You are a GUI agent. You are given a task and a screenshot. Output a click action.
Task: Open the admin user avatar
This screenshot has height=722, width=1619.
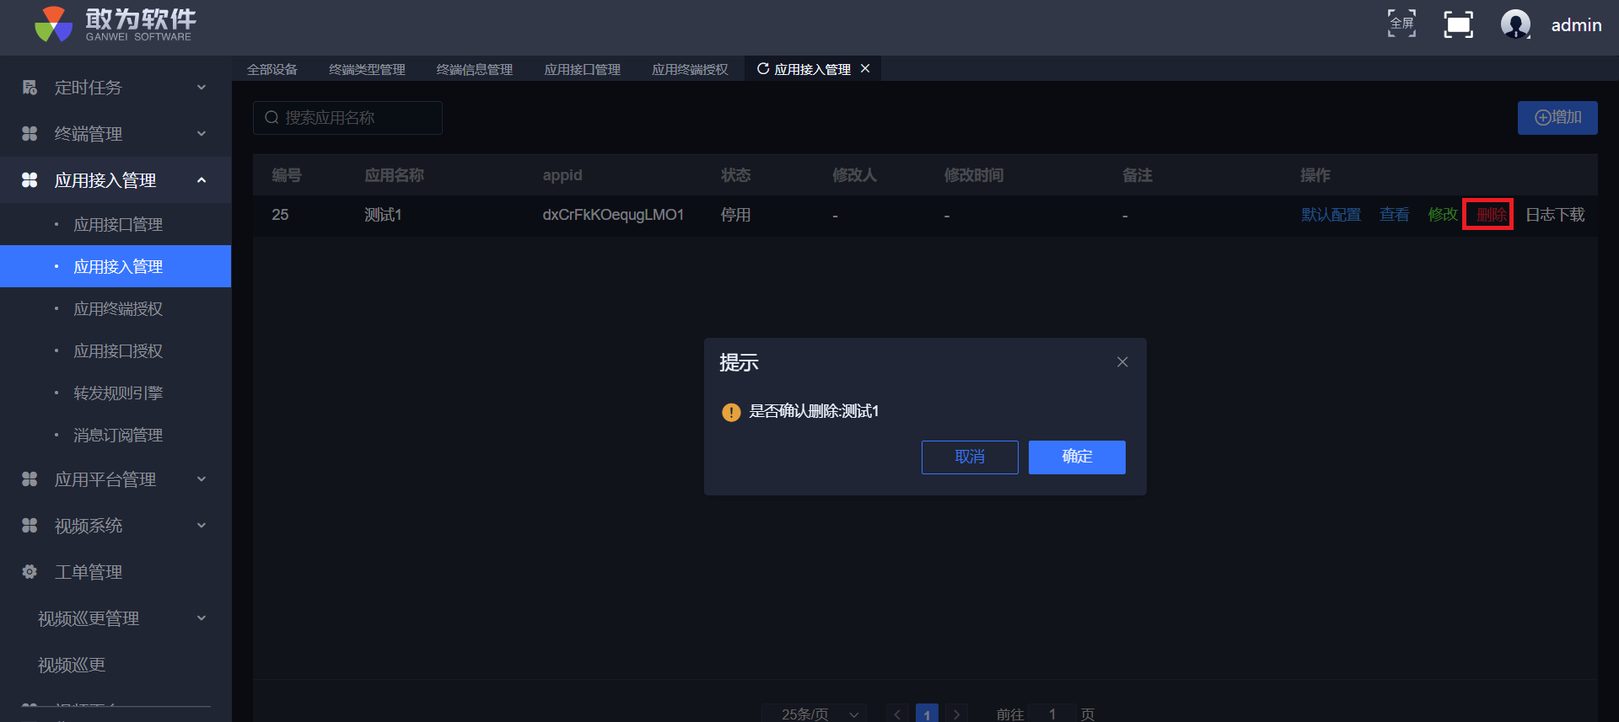coord(1515,24)
